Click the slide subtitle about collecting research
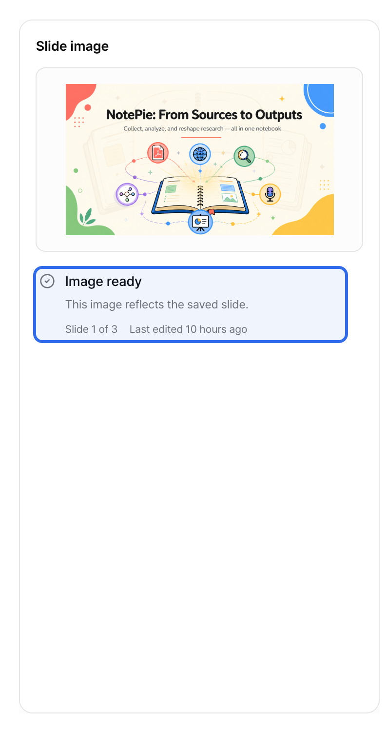This screenshot has height=732, width=387. 202,129
